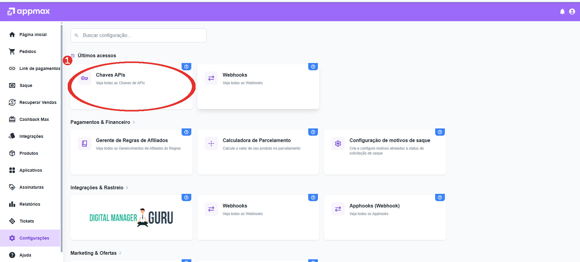Open the notifications bell
This screenshot has width=580, height=262.
(562, 12)
